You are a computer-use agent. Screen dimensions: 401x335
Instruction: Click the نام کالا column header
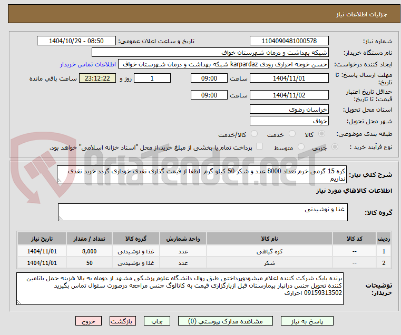[x=269, y=239]
